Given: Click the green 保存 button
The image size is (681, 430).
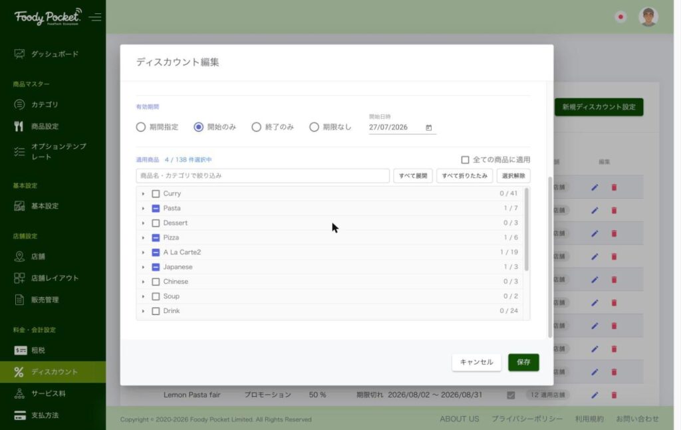Looking at the screenshot, I should coord(523,362).
